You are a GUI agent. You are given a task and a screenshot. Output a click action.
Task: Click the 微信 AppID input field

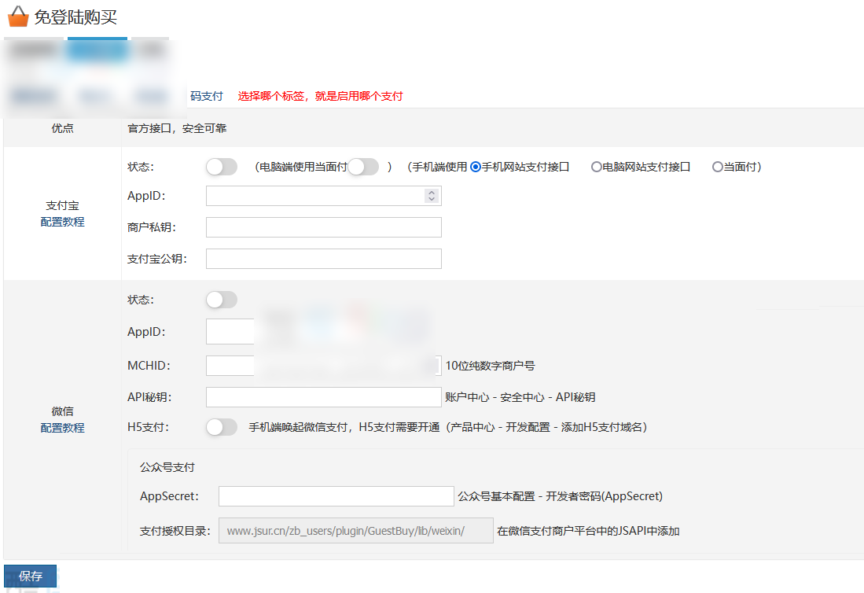230,331
